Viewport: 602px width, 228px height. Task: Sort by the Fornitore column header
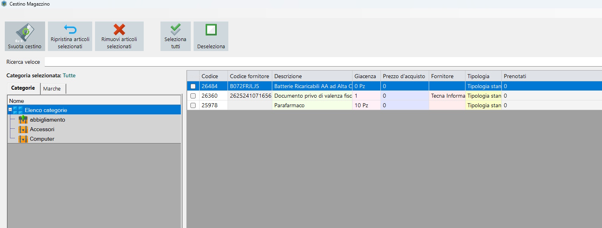[447, 76]
